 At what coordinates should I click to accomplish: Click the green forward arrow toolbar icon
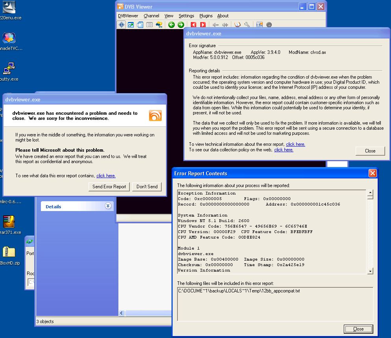(x=181, y=25)
